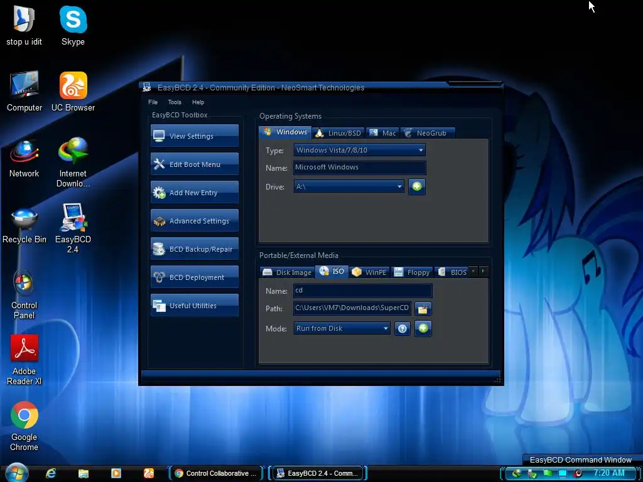This screenshot has height=482, width=643.
Task: Open the media player taskbar icon
Action: pyautogui.click(x=116, y=473)
